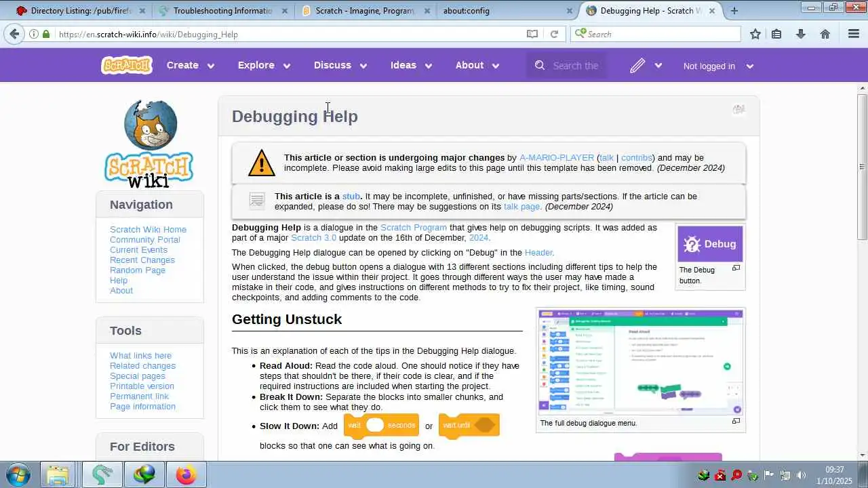This screenshot has width=868, height=488.
Task: Open Windows Explorer folder in taskbar
Action: (58, 474)
